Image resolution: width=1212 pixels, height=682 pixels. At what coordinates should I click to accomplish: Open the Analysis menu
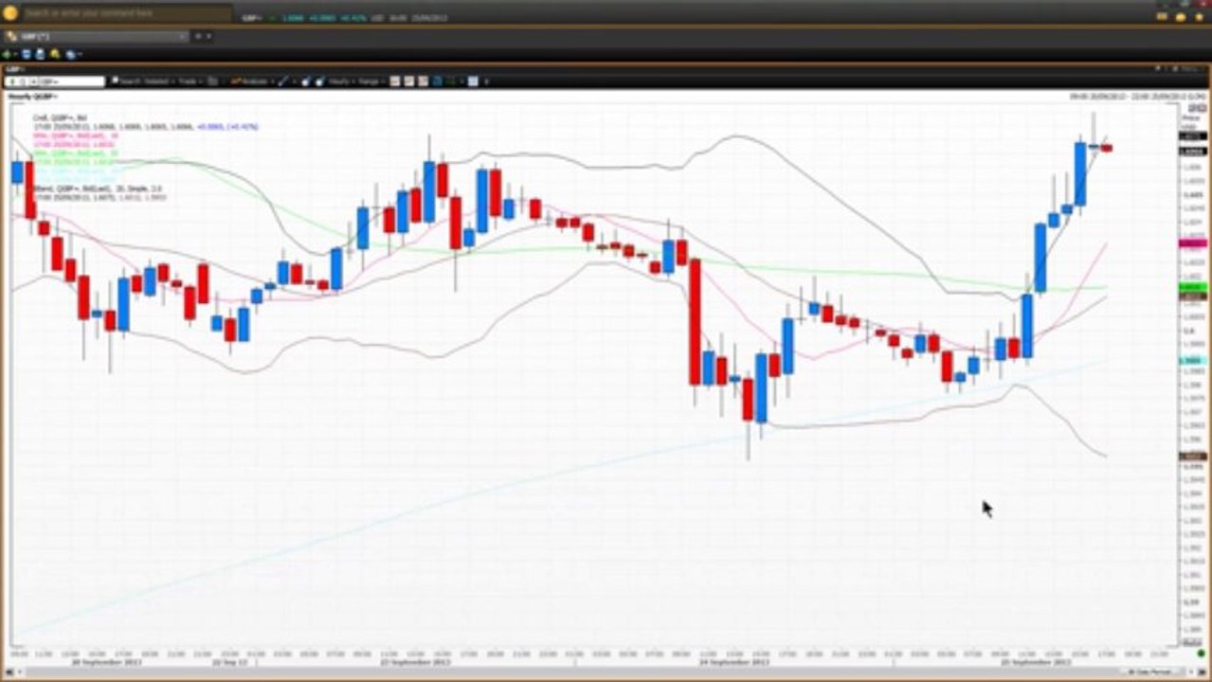251,81
